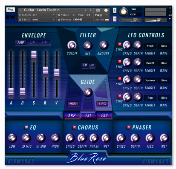Click the LEG glide button

(x=102, y=104)
